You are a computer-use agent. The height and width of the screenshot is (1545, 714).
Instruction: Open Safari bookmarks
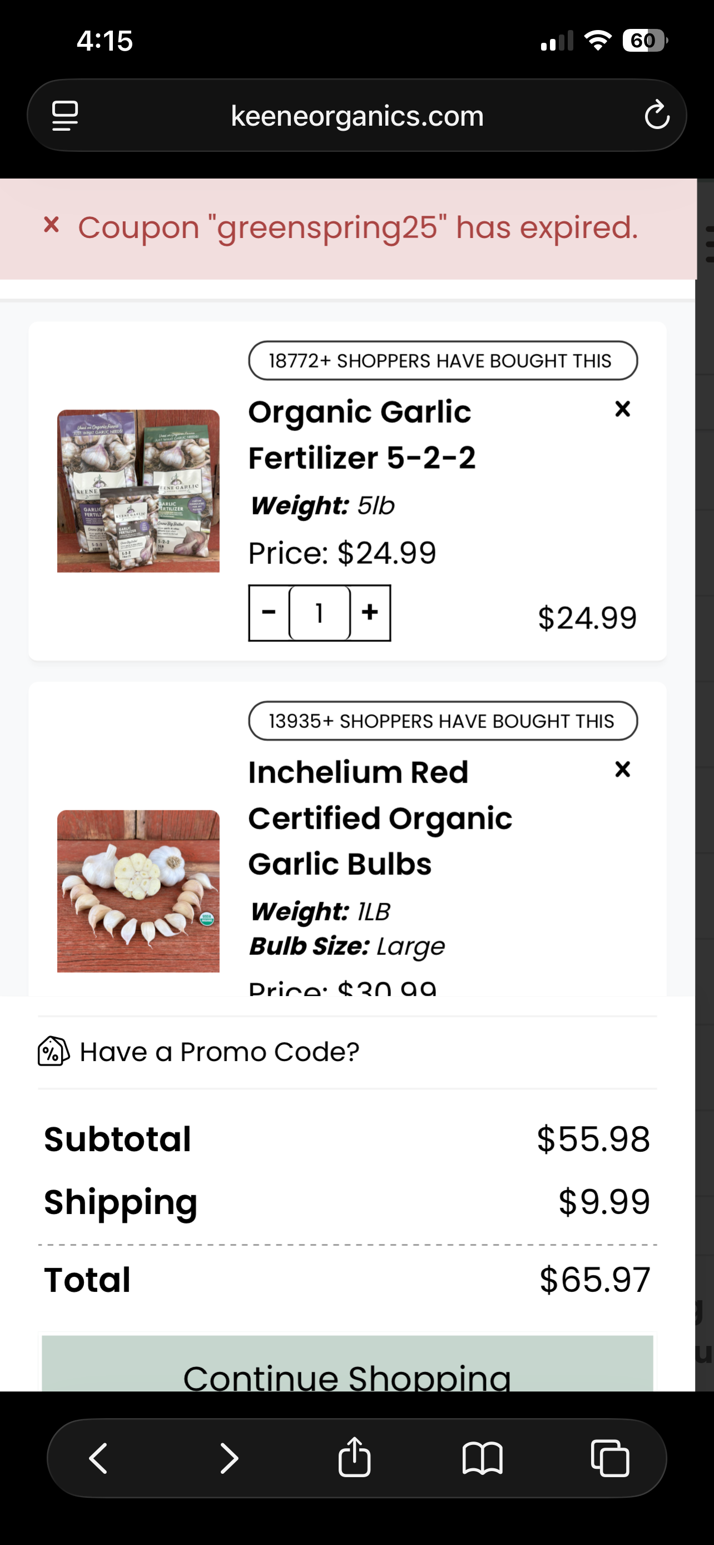point(483,1458)
